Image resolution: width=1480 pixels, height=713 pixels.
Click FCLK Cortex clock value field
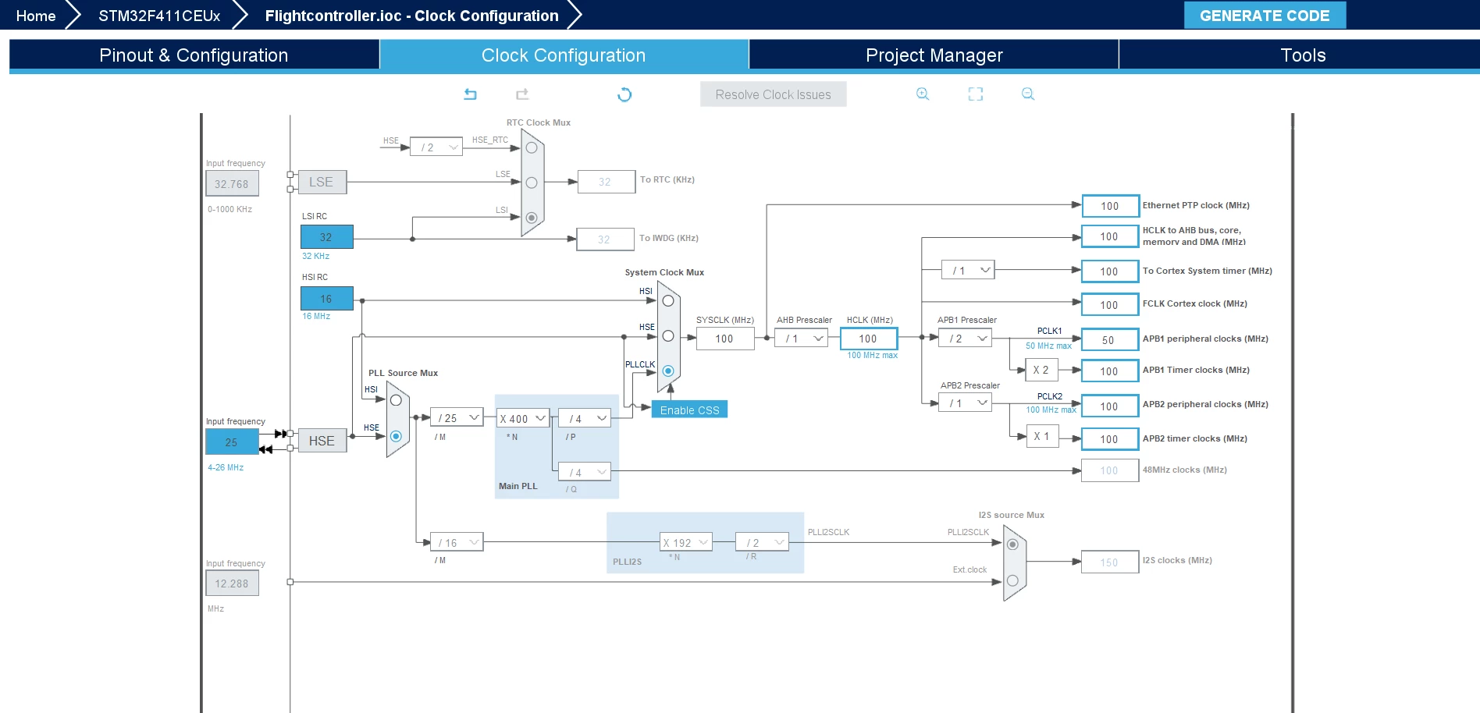1110,305
